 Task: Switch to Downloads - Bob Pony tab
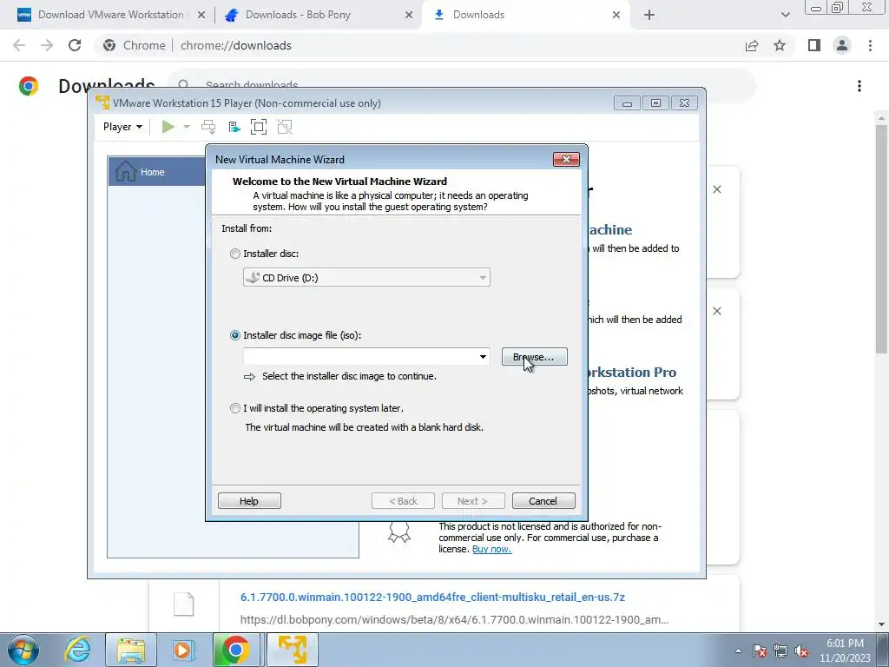[x=318, y=15]
